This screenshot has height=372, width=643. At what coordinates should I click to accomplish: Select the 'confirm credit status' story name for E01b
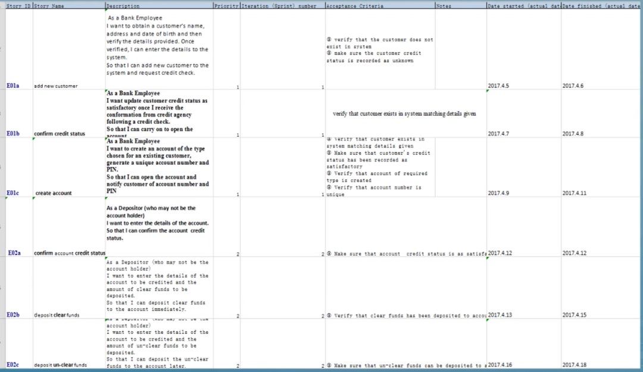(60, 134)
